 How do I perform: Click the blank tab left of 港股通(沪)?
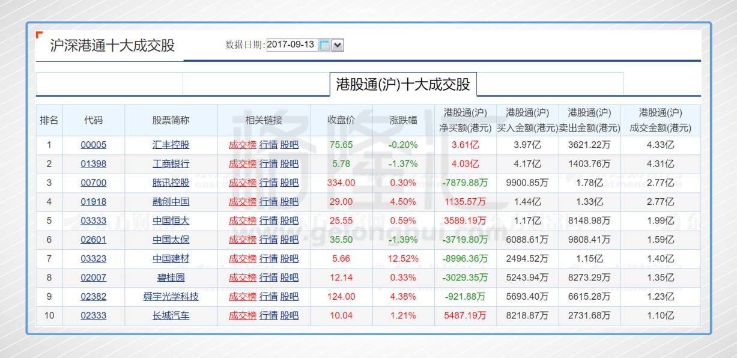coord(256,85)
